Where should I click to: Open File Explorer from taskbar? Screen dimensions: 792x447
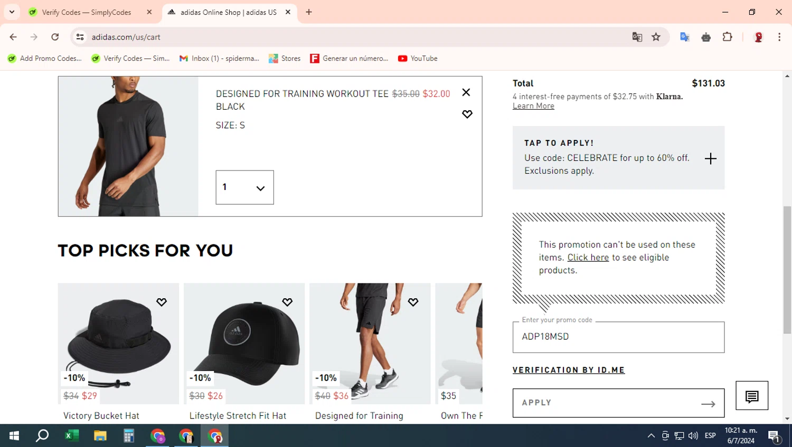click(x=100, y=435)
